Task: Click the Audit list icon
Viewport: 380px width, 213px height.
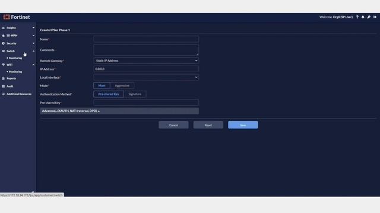Action: [3, 86]
